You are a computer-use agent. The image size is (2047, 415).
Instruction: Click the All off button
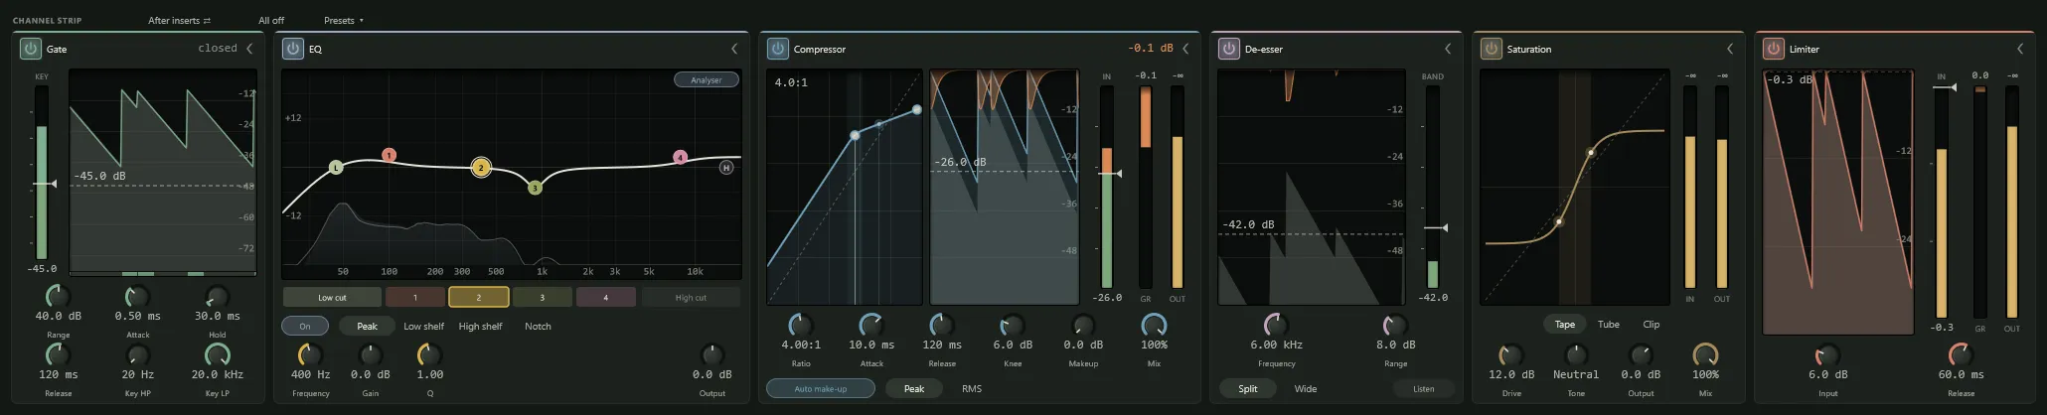[271, 20]
